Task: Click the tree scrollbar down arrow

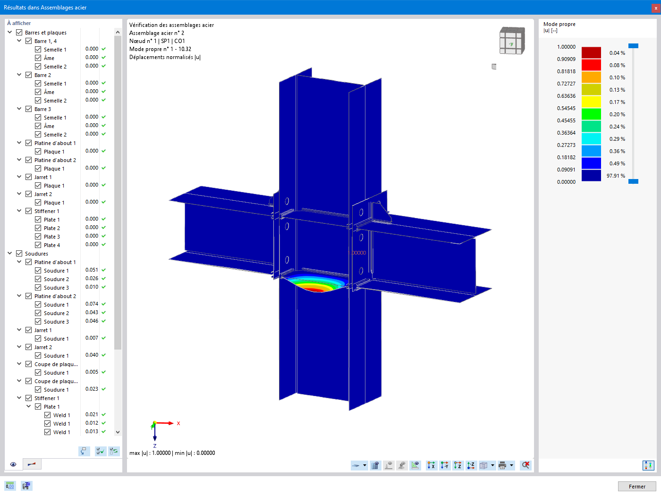Action: (118, 432)
